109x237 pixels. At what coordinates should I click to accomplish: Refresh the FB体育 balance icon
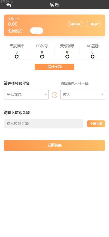click(42, 57)
